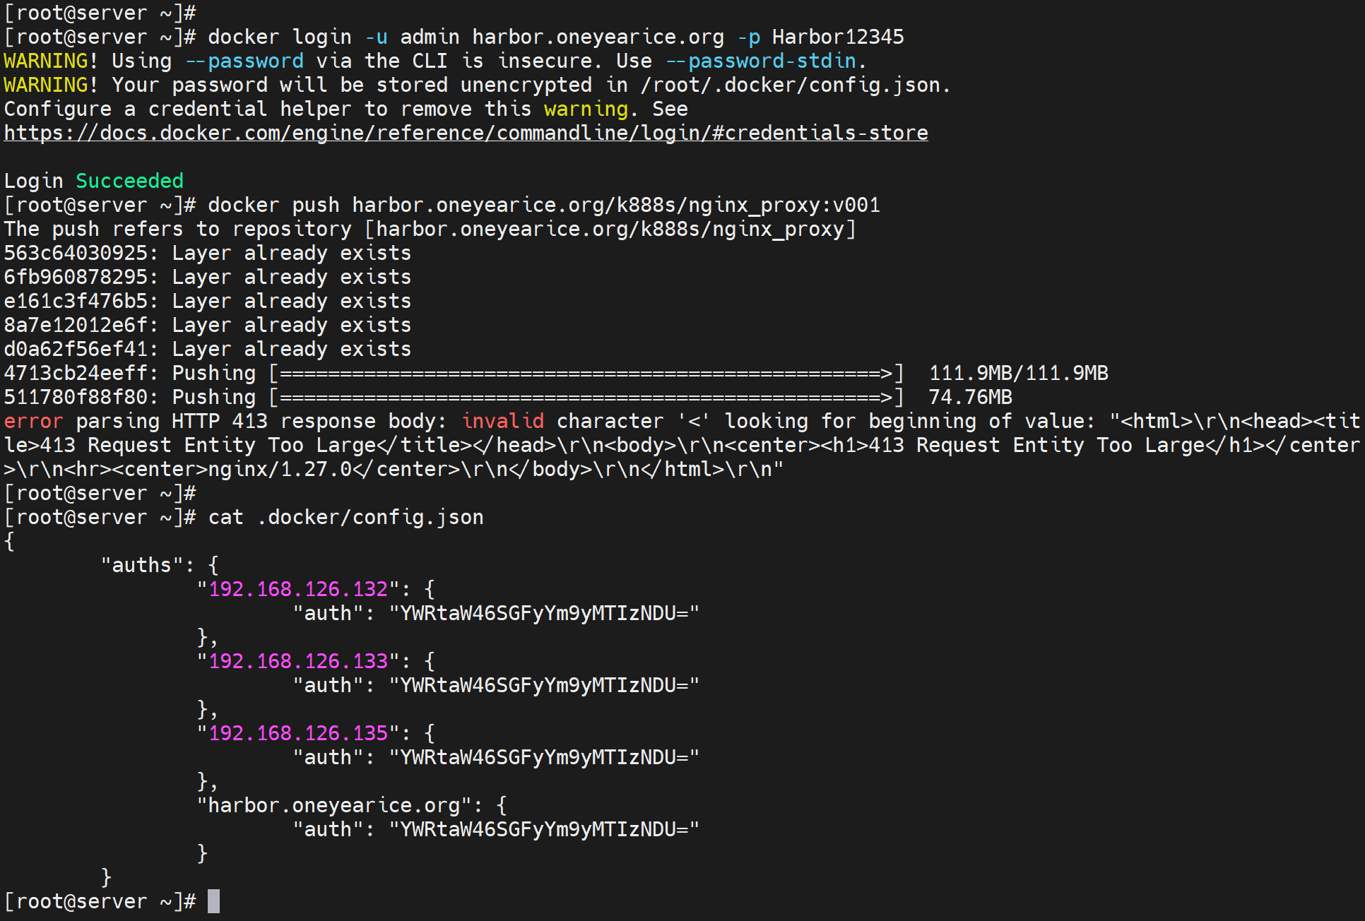
Task: Click the harbor.oneyearice.org config key
Action: coord(334,805)
